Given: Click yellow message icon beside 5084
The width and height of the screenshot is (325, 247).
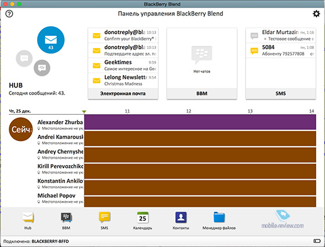Looking at the screenshot, I should pos(254,50).
